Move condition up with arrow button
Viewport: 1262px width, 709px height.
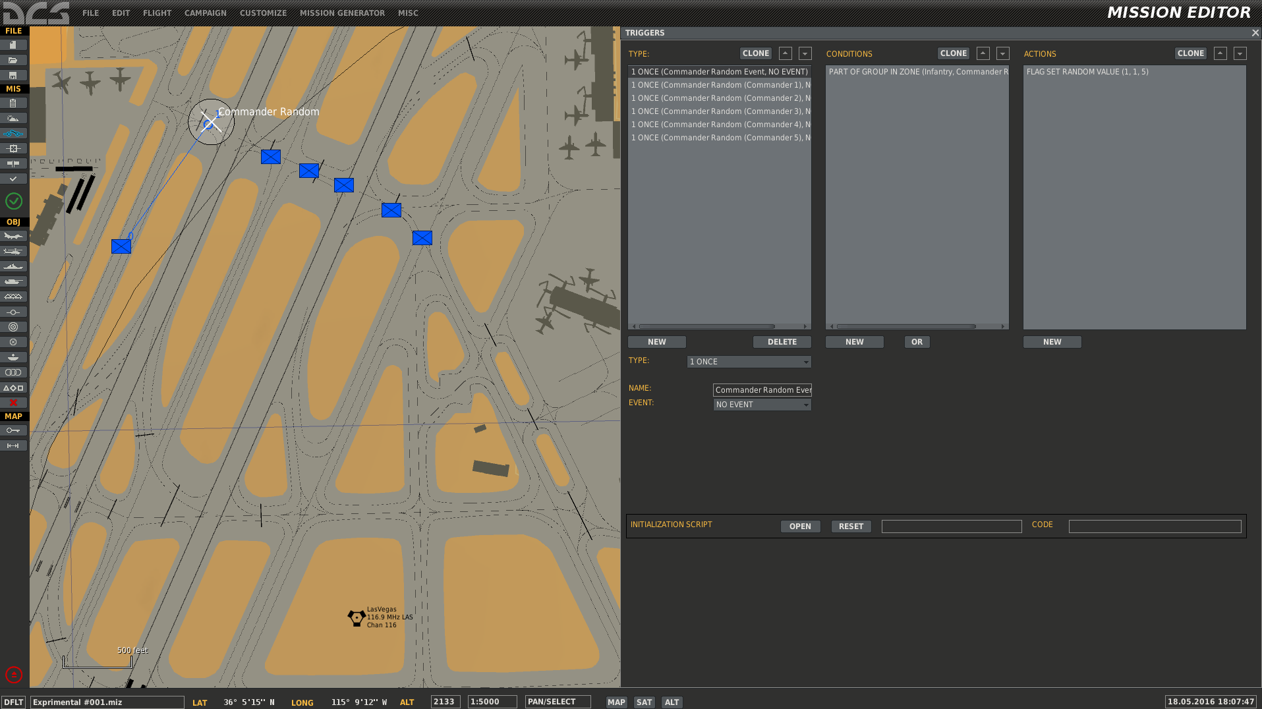983,53
